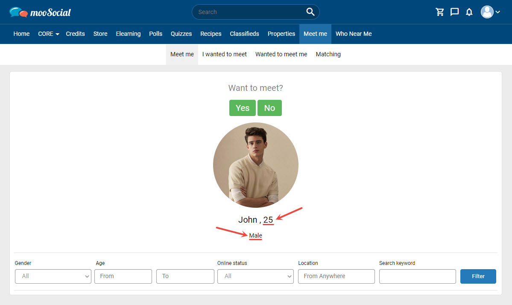
Task: Click the Age To input field
Action: click(185, 276)
